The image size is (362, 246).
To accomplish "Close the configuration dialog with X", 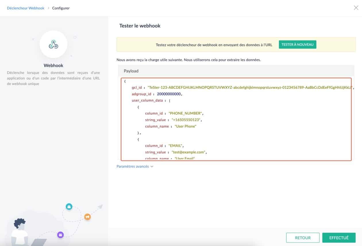I will point(356,8).
